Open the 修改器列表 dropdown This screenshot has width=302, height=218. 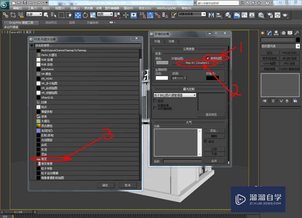(280, 46)
